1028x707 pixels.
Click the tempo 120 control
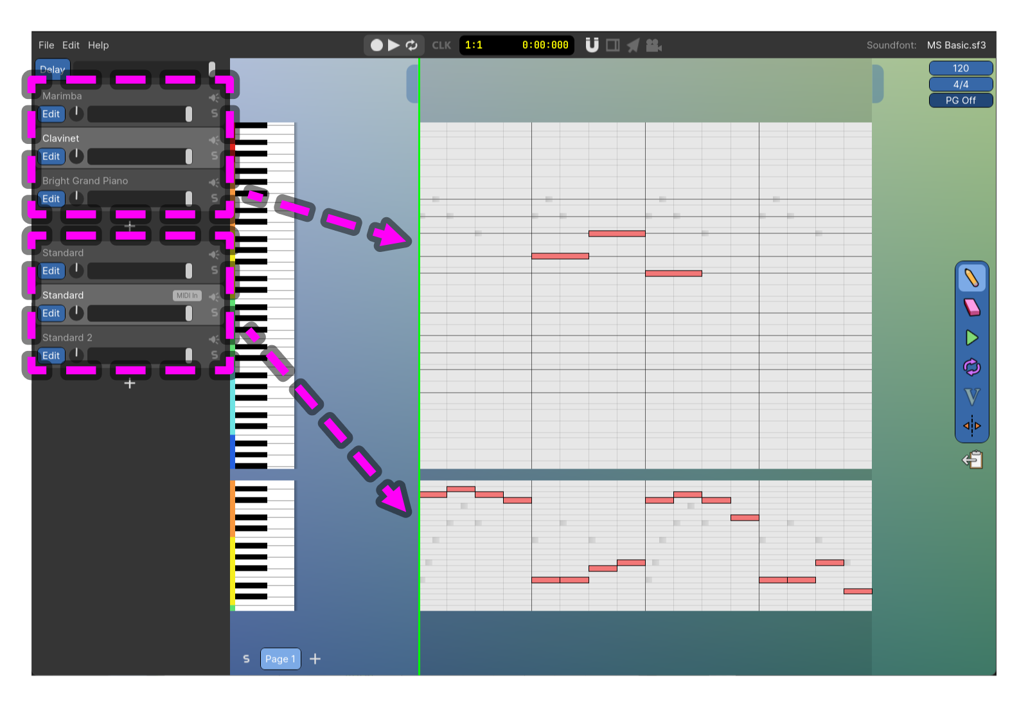(960, 68)
